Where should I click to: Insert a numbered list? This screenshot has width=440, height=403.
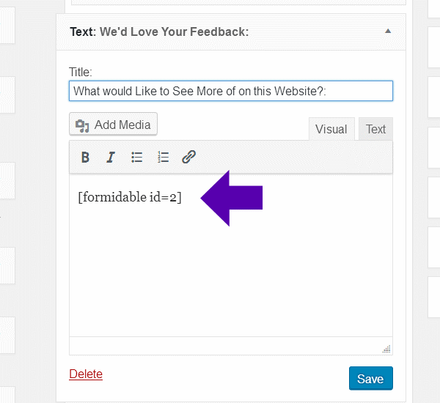point(163,157)
